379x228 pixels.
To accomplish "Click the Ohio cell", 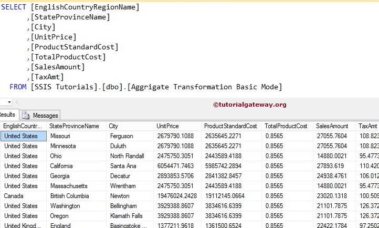I will (x=76, y=156).
